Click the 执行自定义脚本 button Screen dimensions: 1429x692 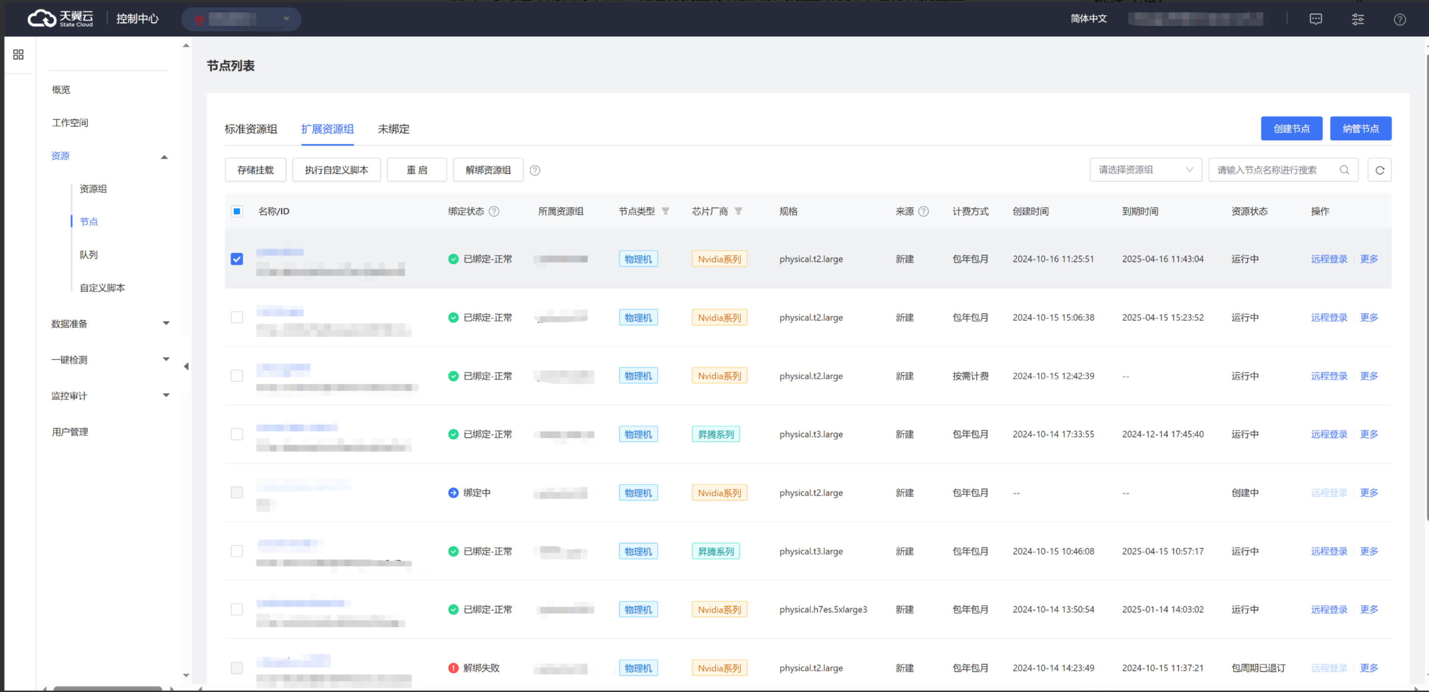[x=336, y=170]
